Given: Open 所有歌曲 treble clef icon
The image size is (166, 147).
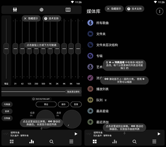Looking at the screenshot, I should [90, 23].
